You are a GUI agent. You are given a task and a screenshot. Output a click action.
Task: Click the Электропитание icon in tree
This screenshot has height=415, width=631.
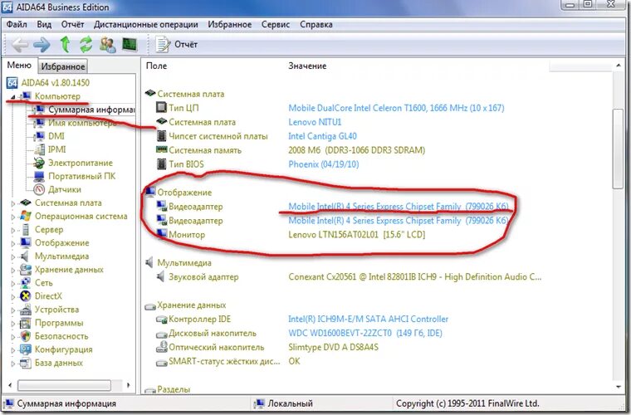(40, 163)
